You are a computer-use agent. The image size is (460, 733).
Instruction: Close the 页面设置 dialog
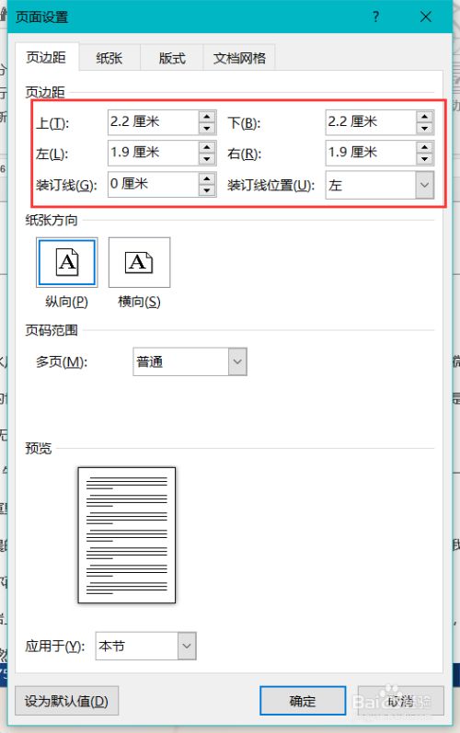point(426,17)
